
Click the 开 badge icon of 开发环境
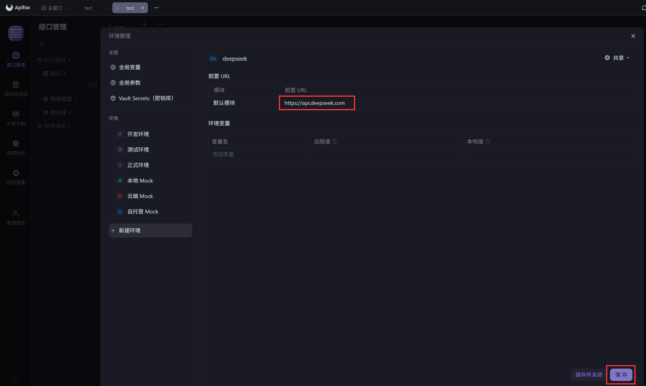point(120,134)
